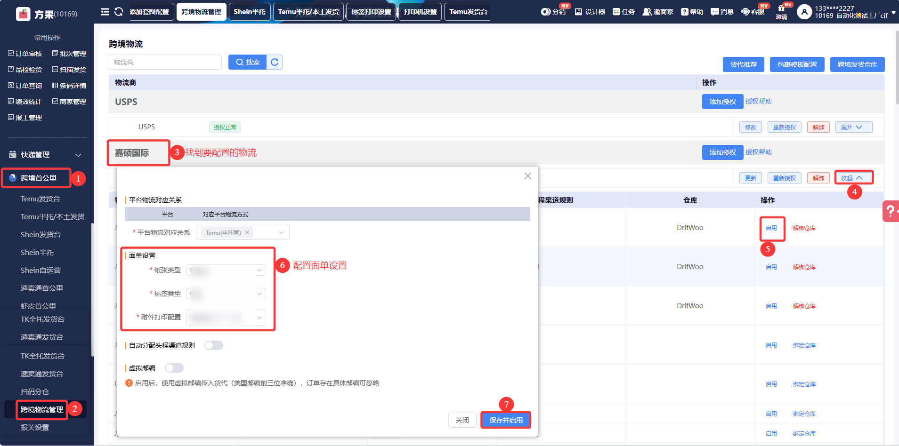Image resolution: width=899 pixels, height=446 pixels.
Task: Click 保存并启用 in the dialog
Action: click(506, 420)
